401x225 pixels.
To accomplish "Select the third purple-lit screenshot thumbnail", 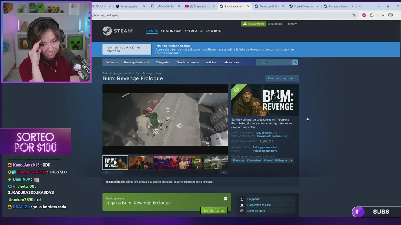I will point(166,162).
